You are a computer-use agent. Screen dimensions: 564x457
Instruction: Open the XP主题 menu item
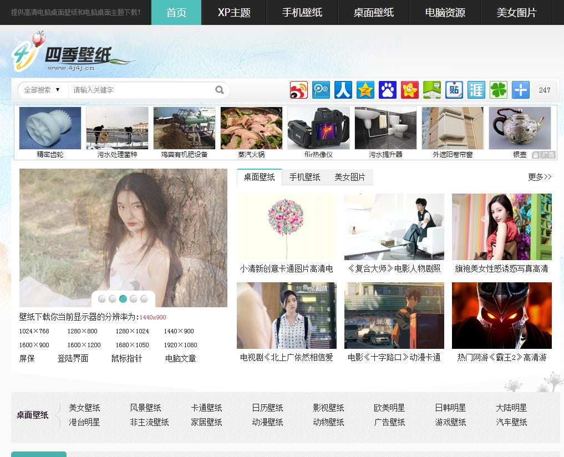point(234,13)
